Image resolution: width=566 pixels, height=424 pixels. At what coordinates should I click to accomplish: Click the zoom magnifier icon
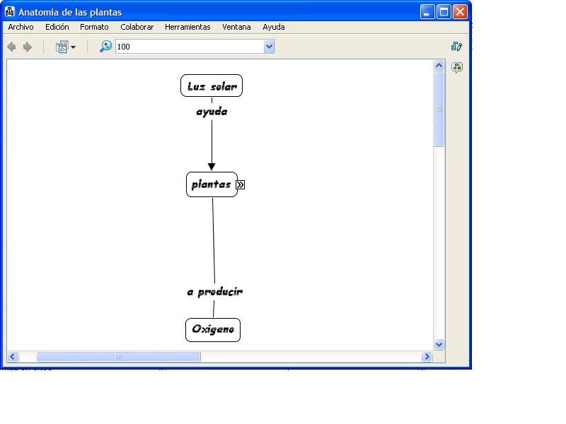(105, 47)
